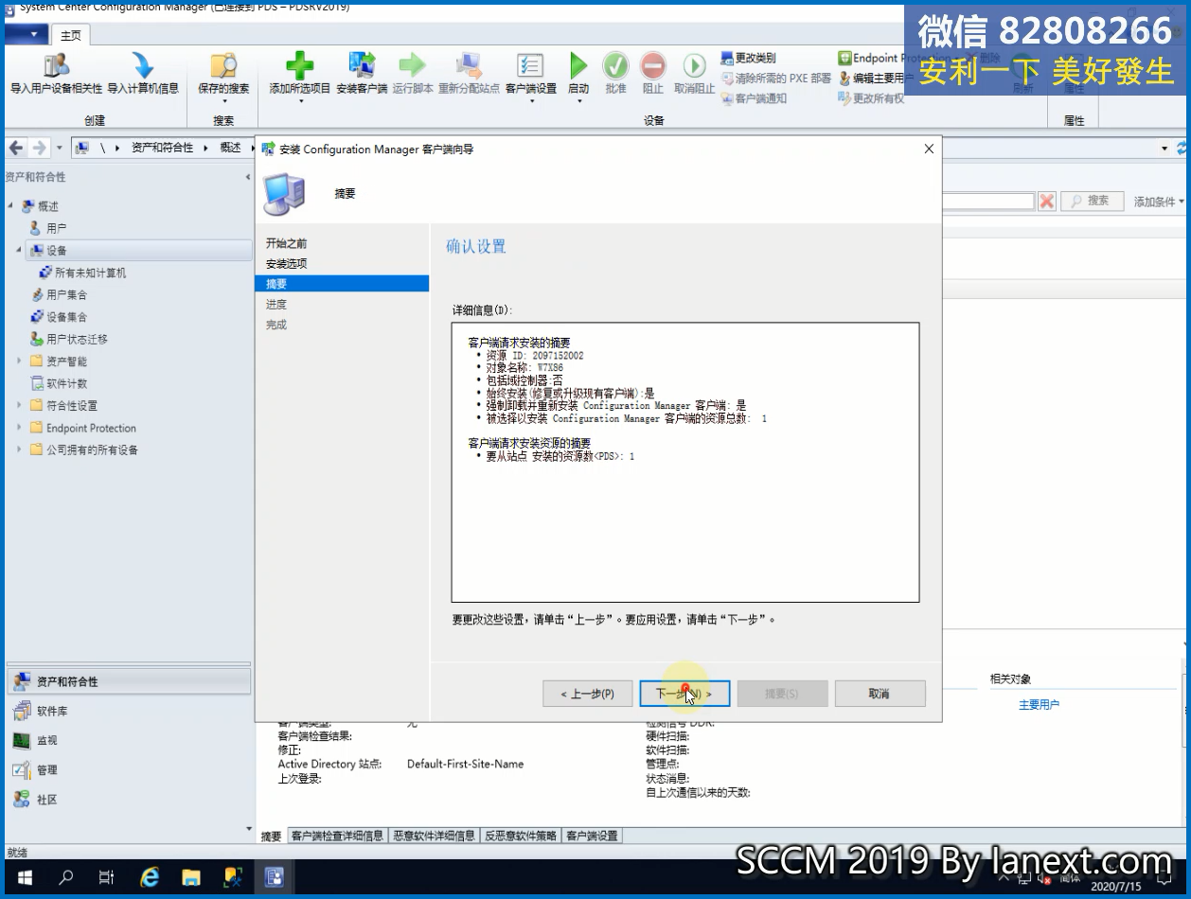Click 清除所需的 PXE 部署 in ribbon

tap(776, 79)
